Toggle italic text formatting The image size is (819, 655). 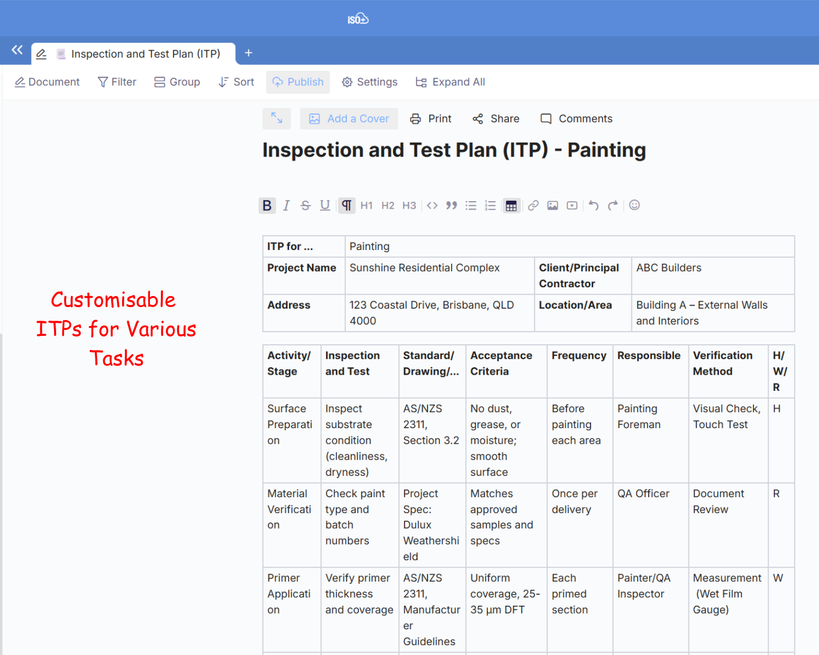coord(286,205)
